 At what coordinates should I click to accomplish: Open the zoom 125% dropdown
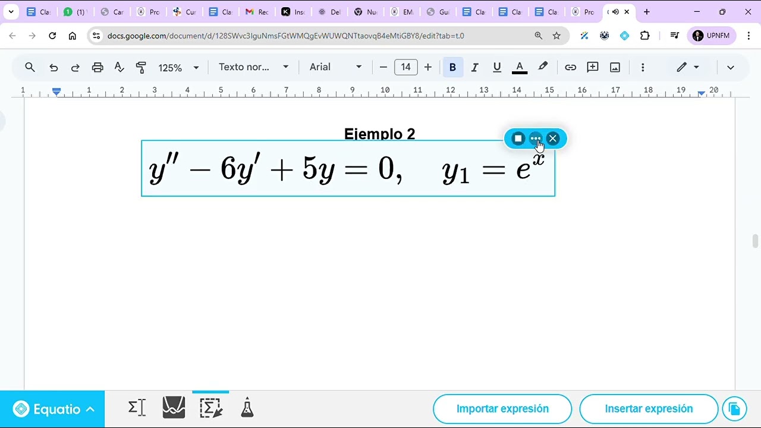click(178, 67)
